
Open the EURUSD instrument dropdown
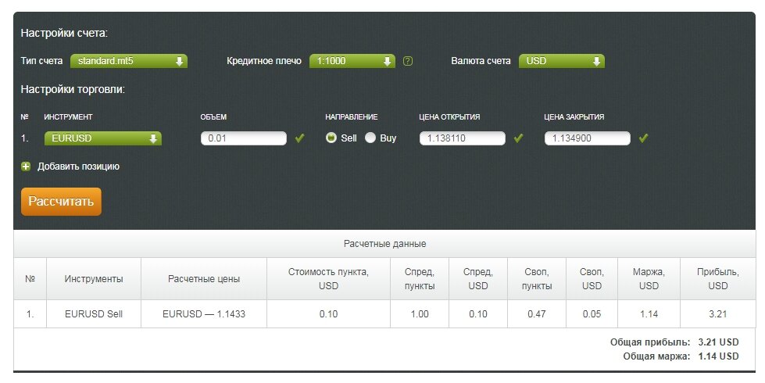pyautogui.click(x=103, y=138)
